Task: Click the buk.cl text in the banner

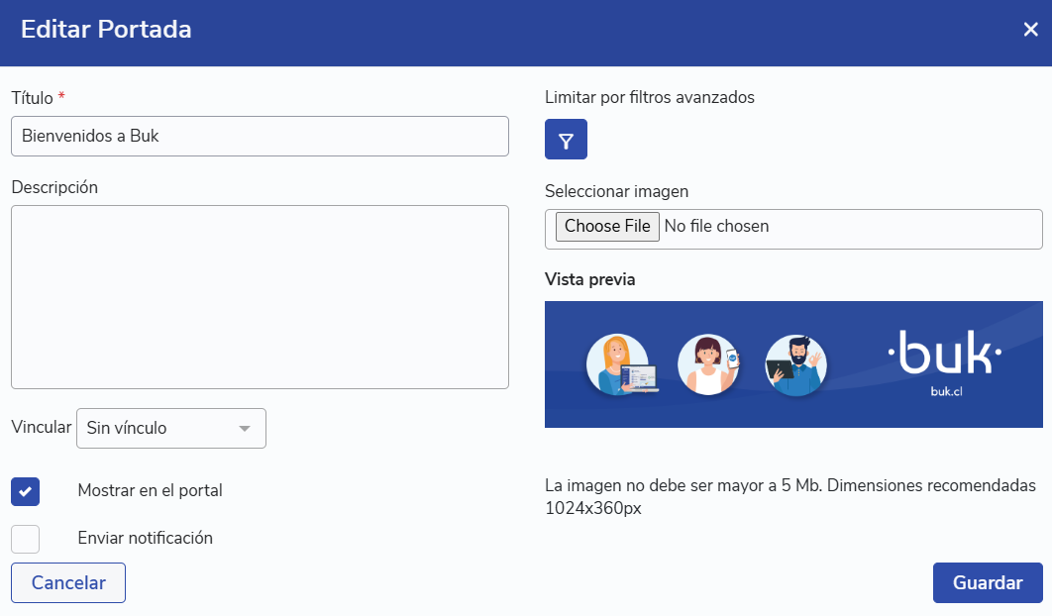Action: click(947, 390)
